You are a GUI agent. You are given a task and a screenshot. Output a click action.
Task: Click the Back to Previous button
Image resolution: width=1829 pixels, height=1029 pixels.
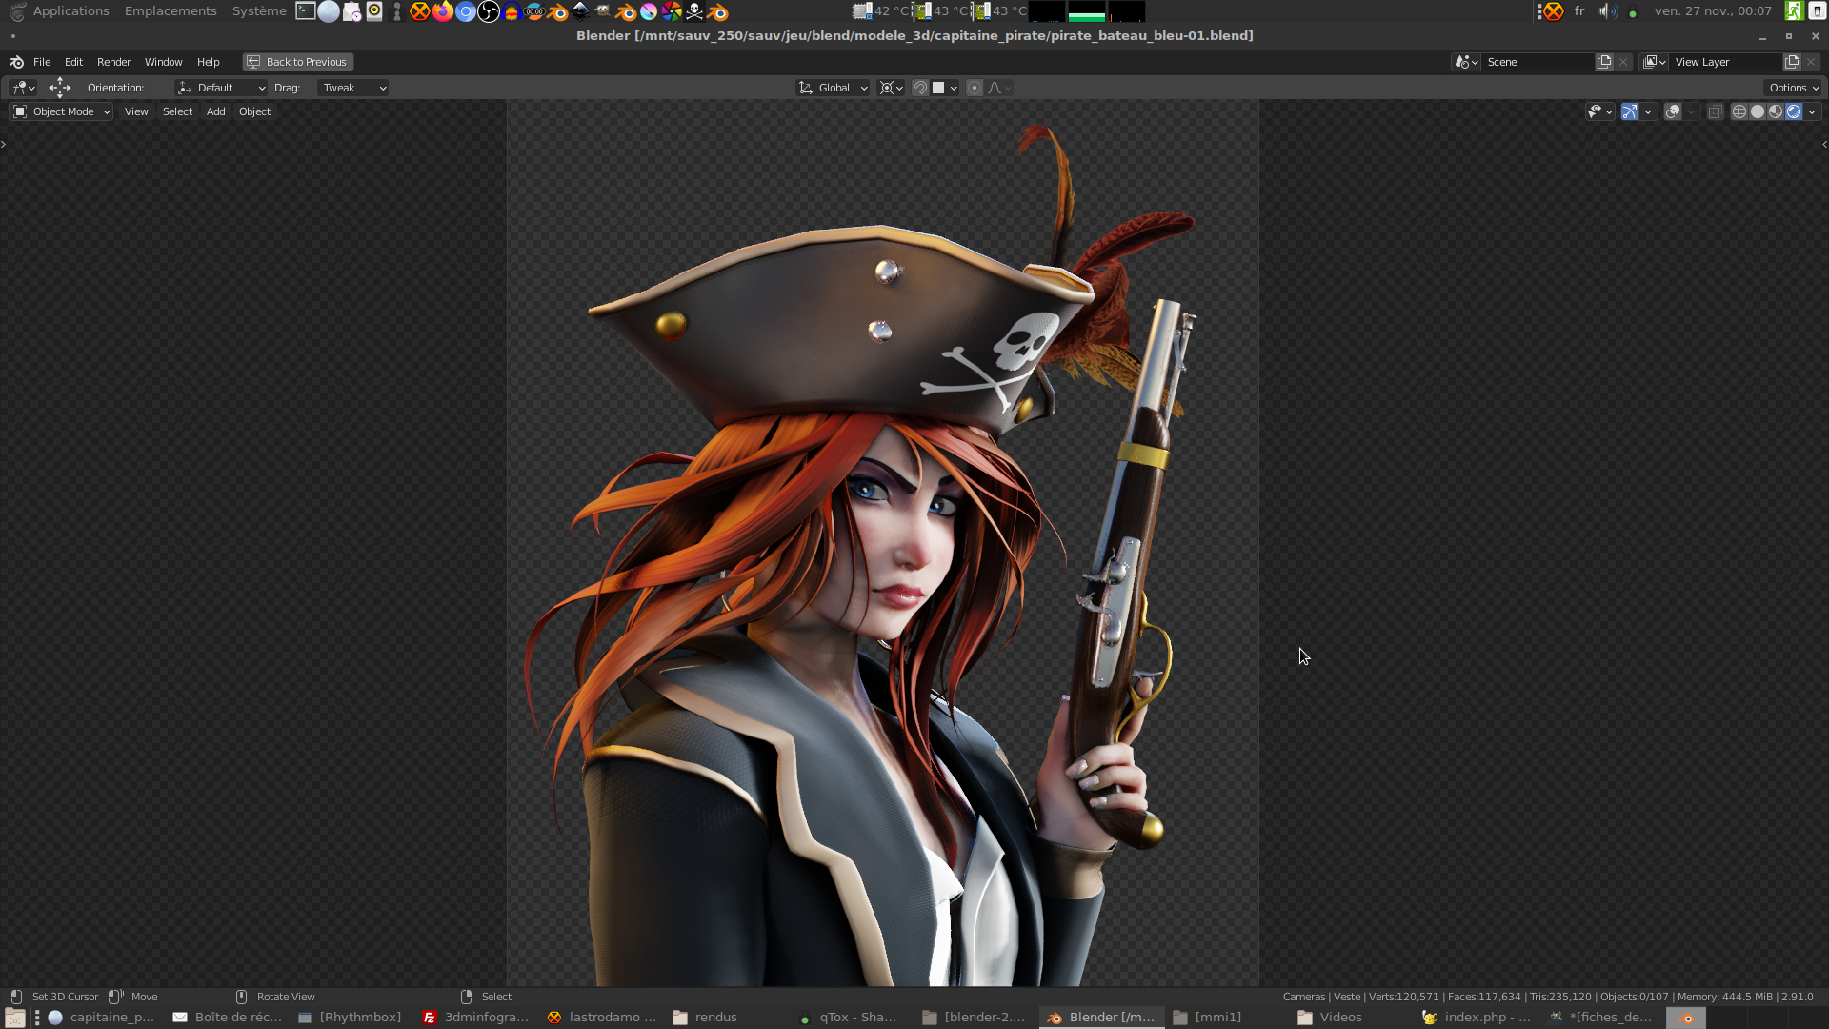pos(297,62)
